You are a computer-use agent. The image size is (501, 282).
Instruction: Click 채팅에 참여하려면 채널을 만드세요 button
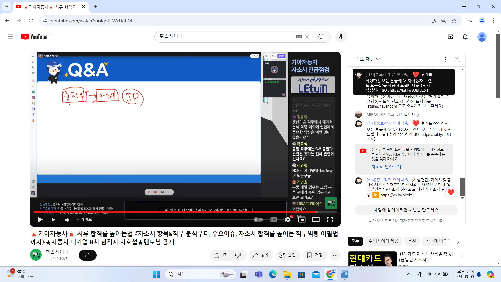[x=406, y=210]
